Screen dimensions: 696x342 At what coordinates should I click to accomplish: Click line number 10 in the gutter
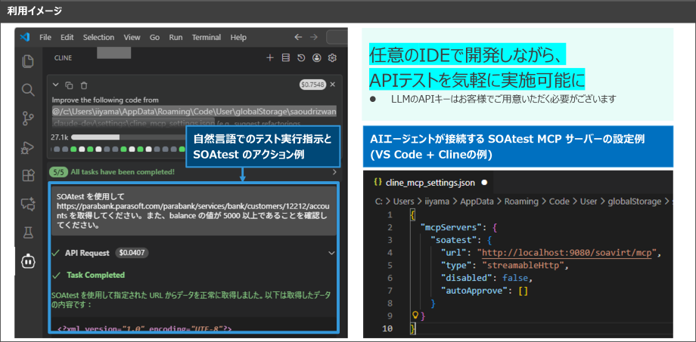(x=387, y=328)
